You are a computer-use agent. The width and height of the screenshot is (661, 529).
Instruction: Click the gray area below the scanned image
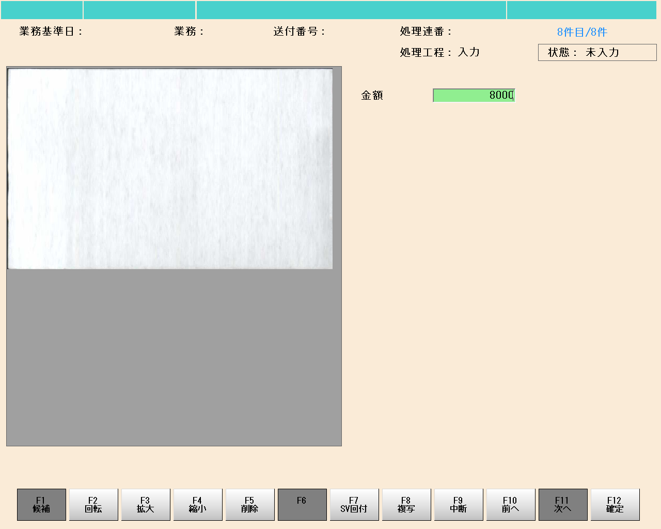(x=174, y=356)
